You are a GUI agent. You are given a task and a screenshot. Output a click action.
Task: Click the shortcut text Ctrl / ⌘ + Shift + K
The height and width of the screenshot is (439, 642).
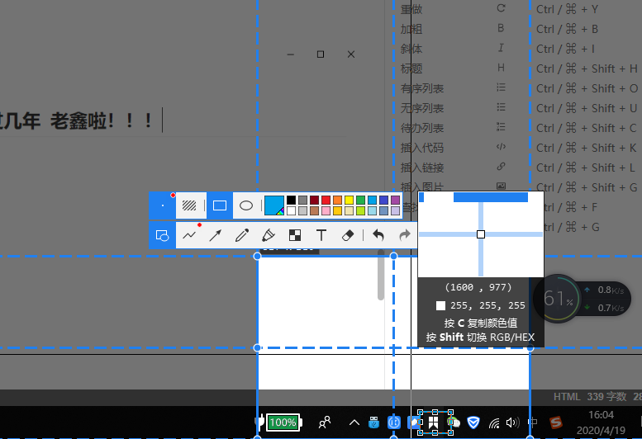pos(587,148)
